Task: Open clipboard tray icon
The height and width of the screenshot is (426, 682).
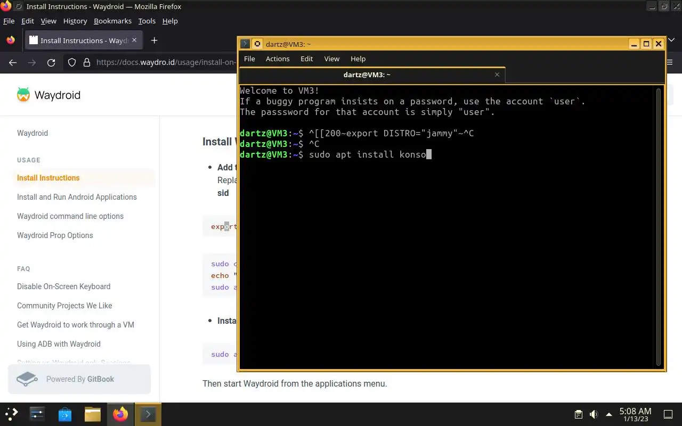Action: pyautogui.click(x=579, y=414)
